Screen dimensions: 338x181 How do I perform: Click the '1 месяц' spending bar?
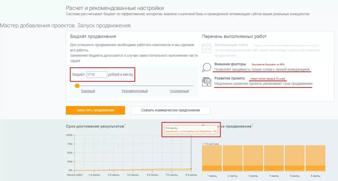tap(212, 158)
